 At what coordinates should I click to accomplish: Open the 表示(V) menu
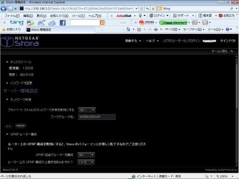tap(41, 16)
